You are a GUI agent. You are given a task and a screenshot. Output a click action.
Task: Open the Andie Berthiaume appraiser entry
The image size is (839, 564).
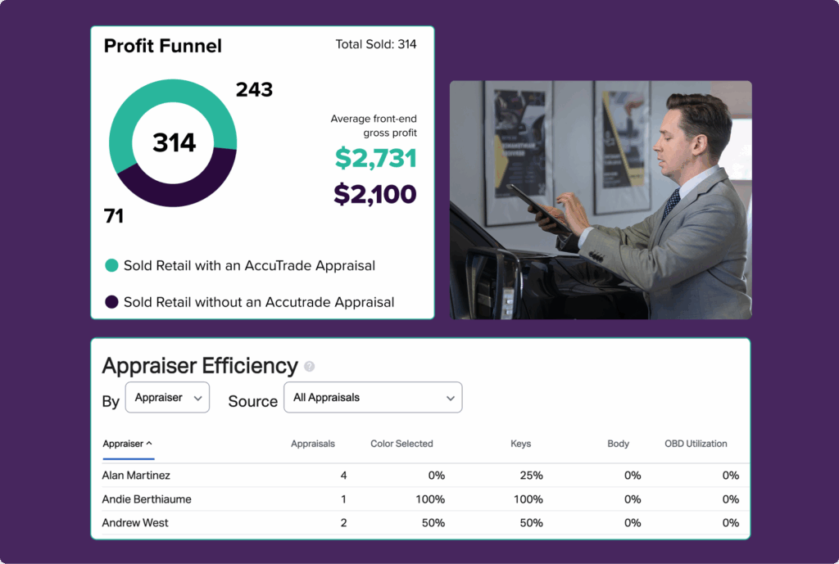click(147, 499)
